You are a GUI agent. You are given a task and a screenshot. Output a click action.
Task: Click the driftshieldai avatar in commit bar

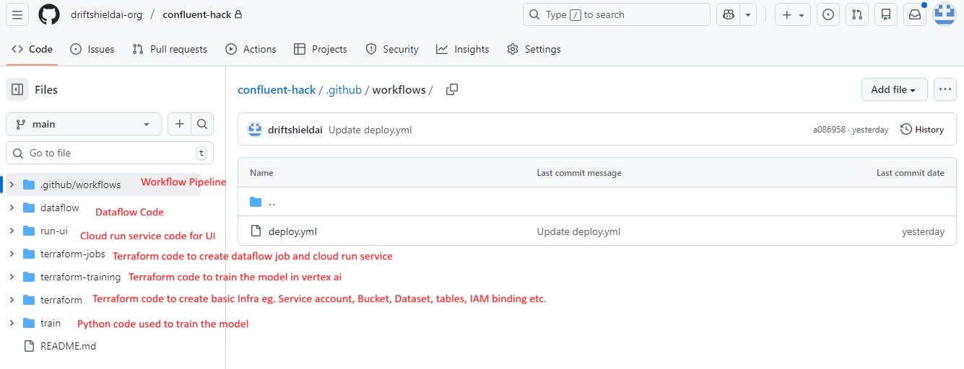(x=254, y=130)
